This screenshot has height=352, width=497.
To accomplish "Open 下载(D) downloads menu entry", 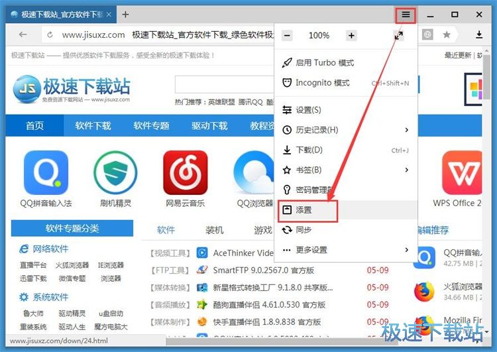I will pos(346,150).
